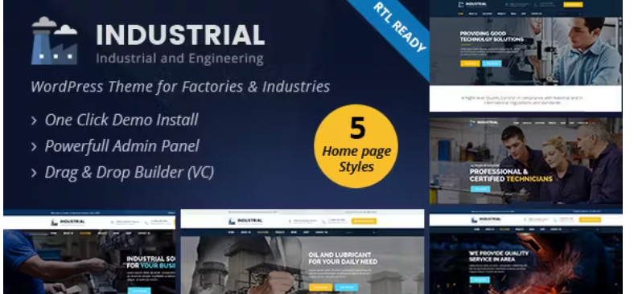This screenshot has height=294, width=634.
Task: Click Industrial logo in Quality Service preview header
Action: 486,219
